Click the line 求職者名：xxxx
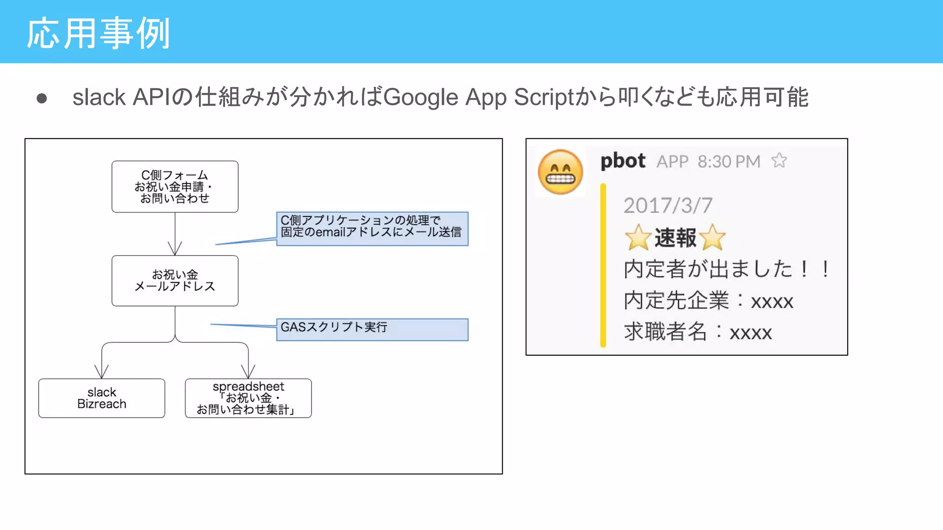Screen dimensions: 943x530 click(x=698, y=332)
